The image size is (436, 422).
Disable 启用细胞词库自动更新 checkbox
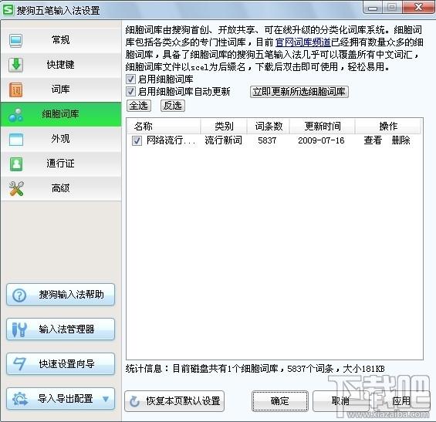(130, 91)
